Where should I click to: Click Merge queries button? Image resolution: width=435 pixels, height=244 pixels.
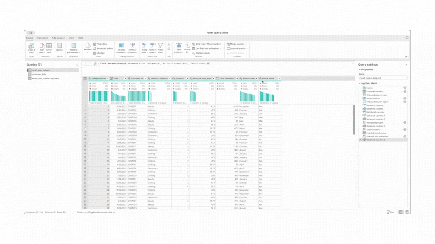236,44
